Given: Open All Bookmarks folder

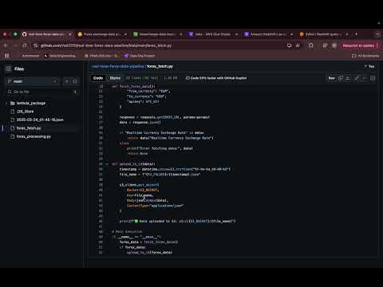Looking at the screenshot, I should pyautogui.click(x=365, y=56).
